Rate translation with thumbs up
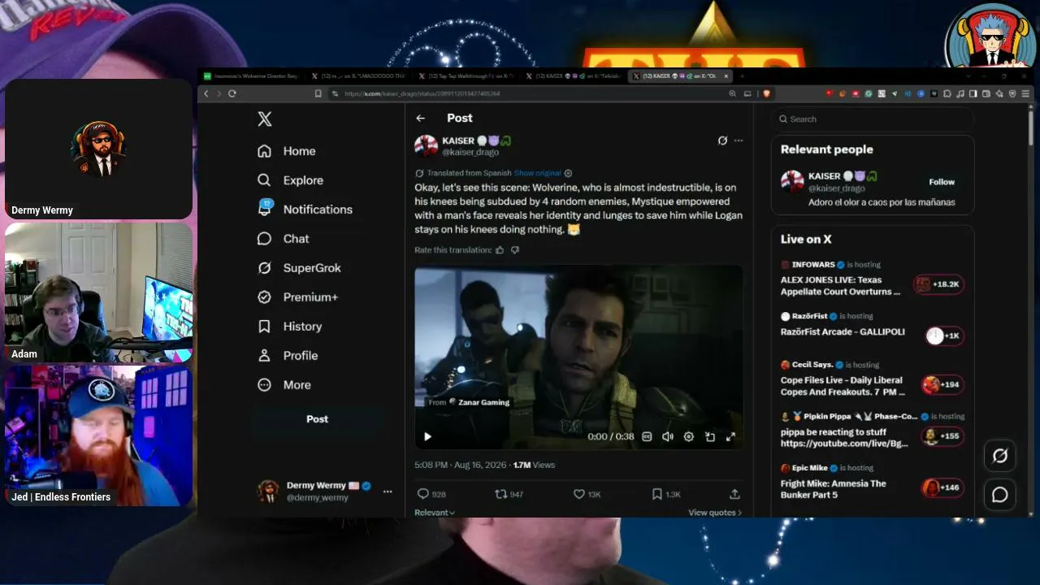The height and width of the screenshot is (585, 1040). [x=500, y=250]
